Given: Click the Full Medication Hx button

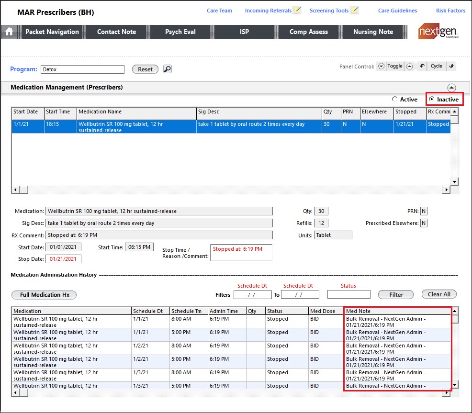Looking at the screenshot, I should tap(44, 295).
